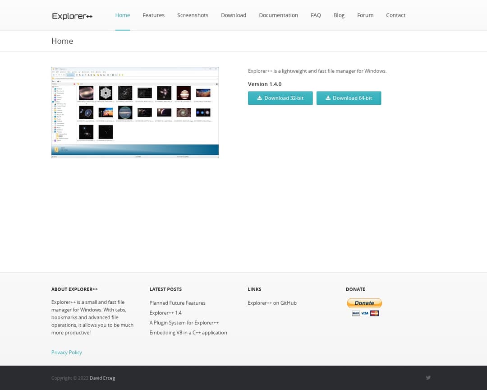Open the Features page
The height and width of the screenshot is (390, 487).
tap(153, 15)
